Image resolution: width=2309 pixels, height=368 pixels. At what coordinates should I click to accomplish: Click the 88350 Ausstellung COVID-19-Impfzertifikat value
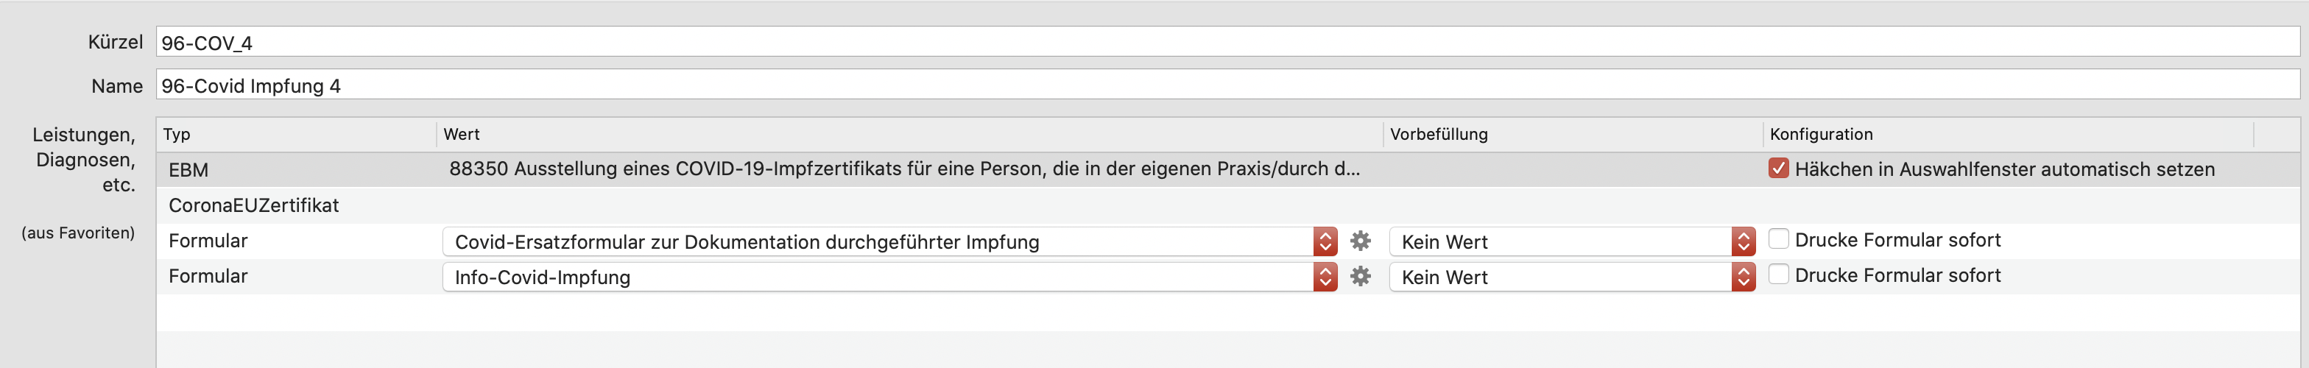click(904, 169)
